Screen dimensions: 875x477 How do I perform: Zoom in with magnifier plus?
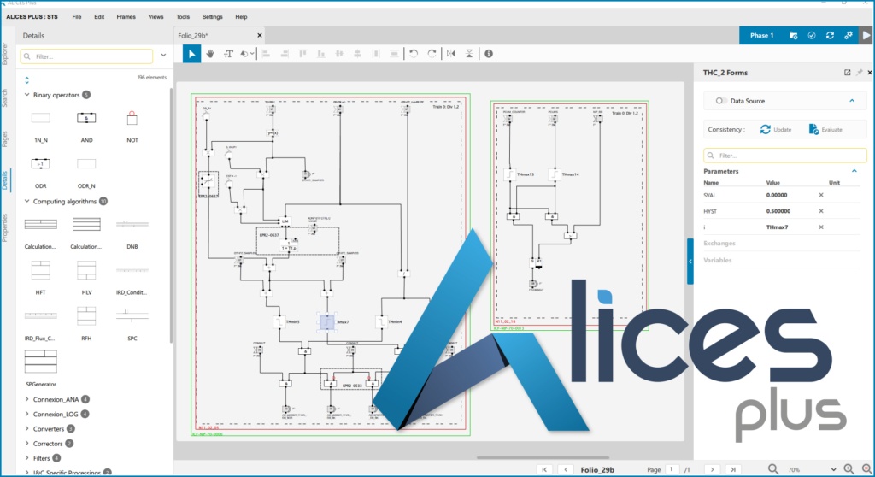pyautogui.click(x=849, y=469)
